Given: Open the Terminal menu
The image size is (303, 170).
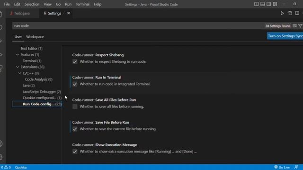Looking at the screenshot, I should click(x=82, y=4).
